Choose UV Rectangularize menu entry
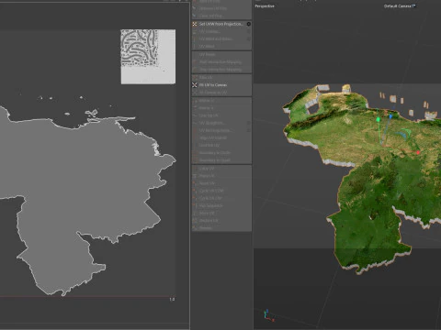 [219, 130]
